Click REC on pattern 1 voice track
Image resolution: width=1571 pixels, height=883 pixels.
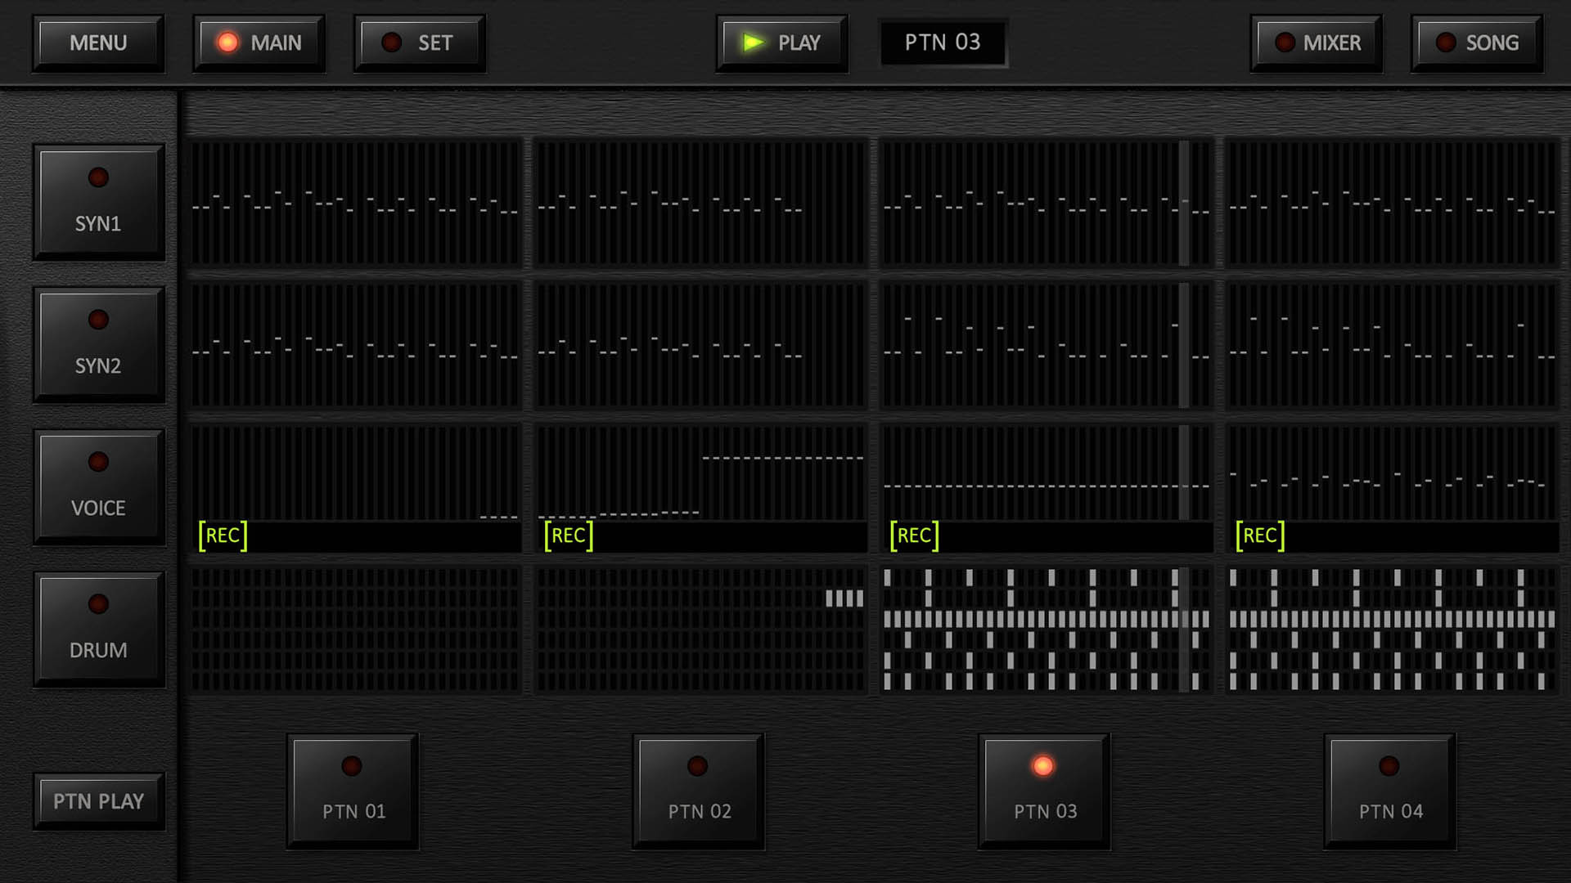coord(223,536)
